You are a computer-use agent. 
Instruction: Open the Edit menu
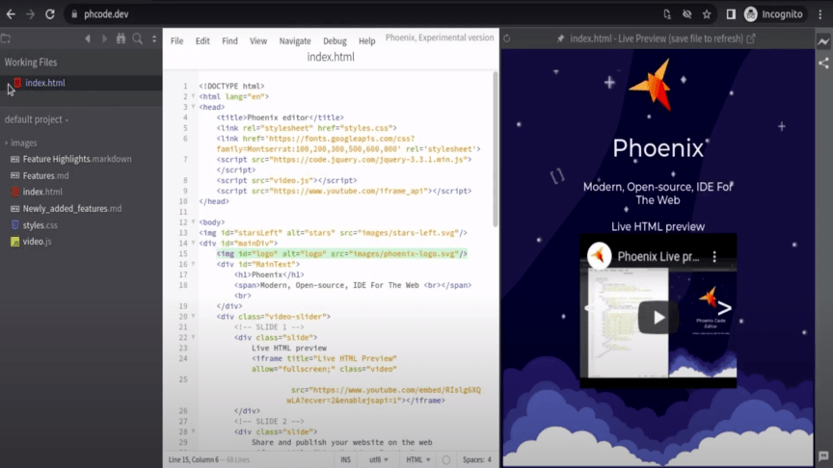(x=202, y=40)
